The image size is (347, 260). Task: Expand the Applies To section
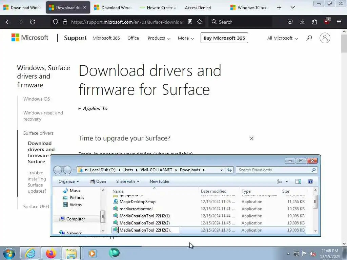[93, 108]
